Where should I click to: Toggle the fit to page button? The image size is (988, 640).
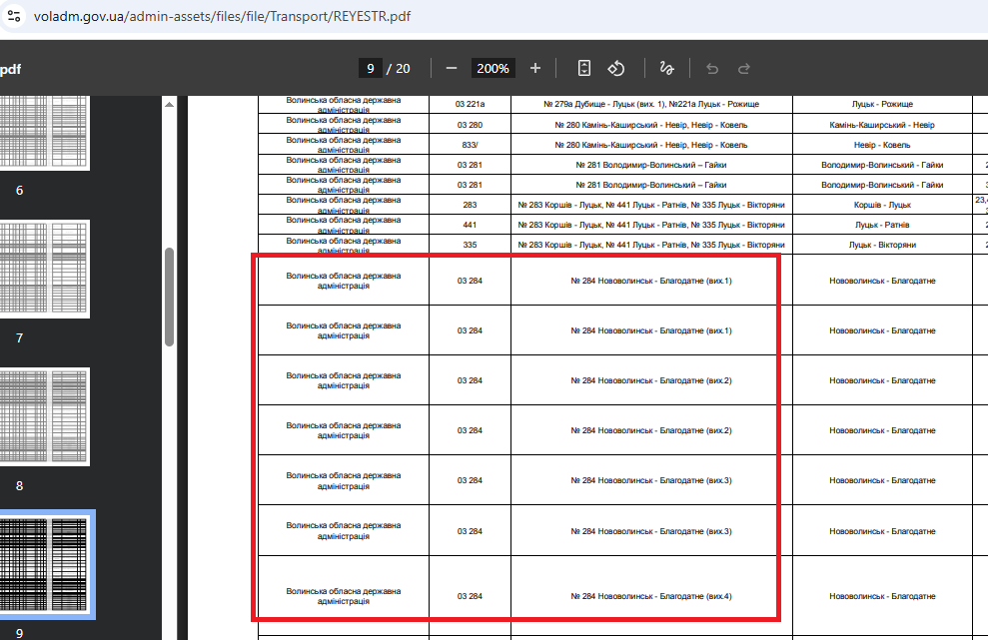point(584,68)
